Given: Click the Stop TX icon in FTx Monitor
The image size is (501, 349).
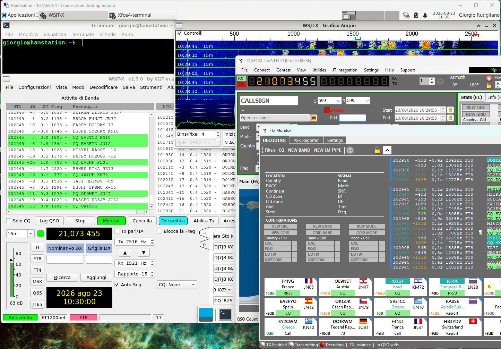Looking at the screenshot, I should point(350,150).
